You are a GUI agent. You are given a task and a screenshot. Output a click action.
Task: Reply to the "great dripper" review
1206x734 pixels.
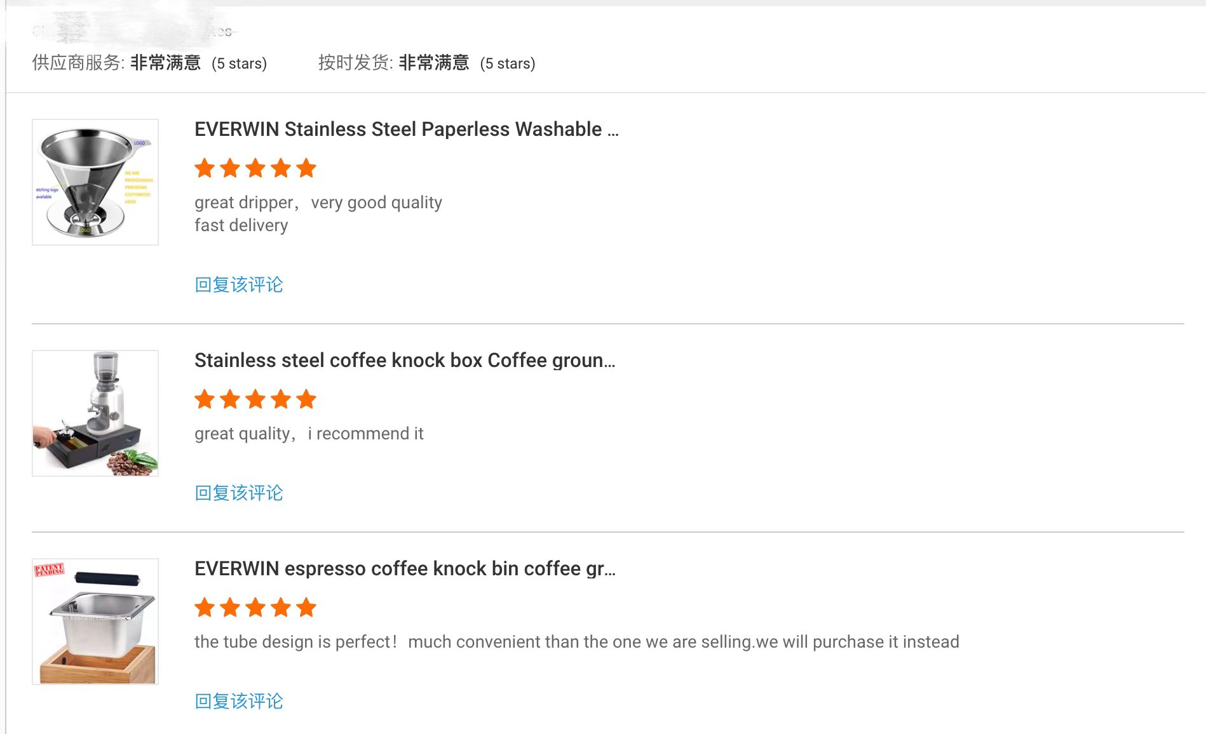click(x=239, y=284)
